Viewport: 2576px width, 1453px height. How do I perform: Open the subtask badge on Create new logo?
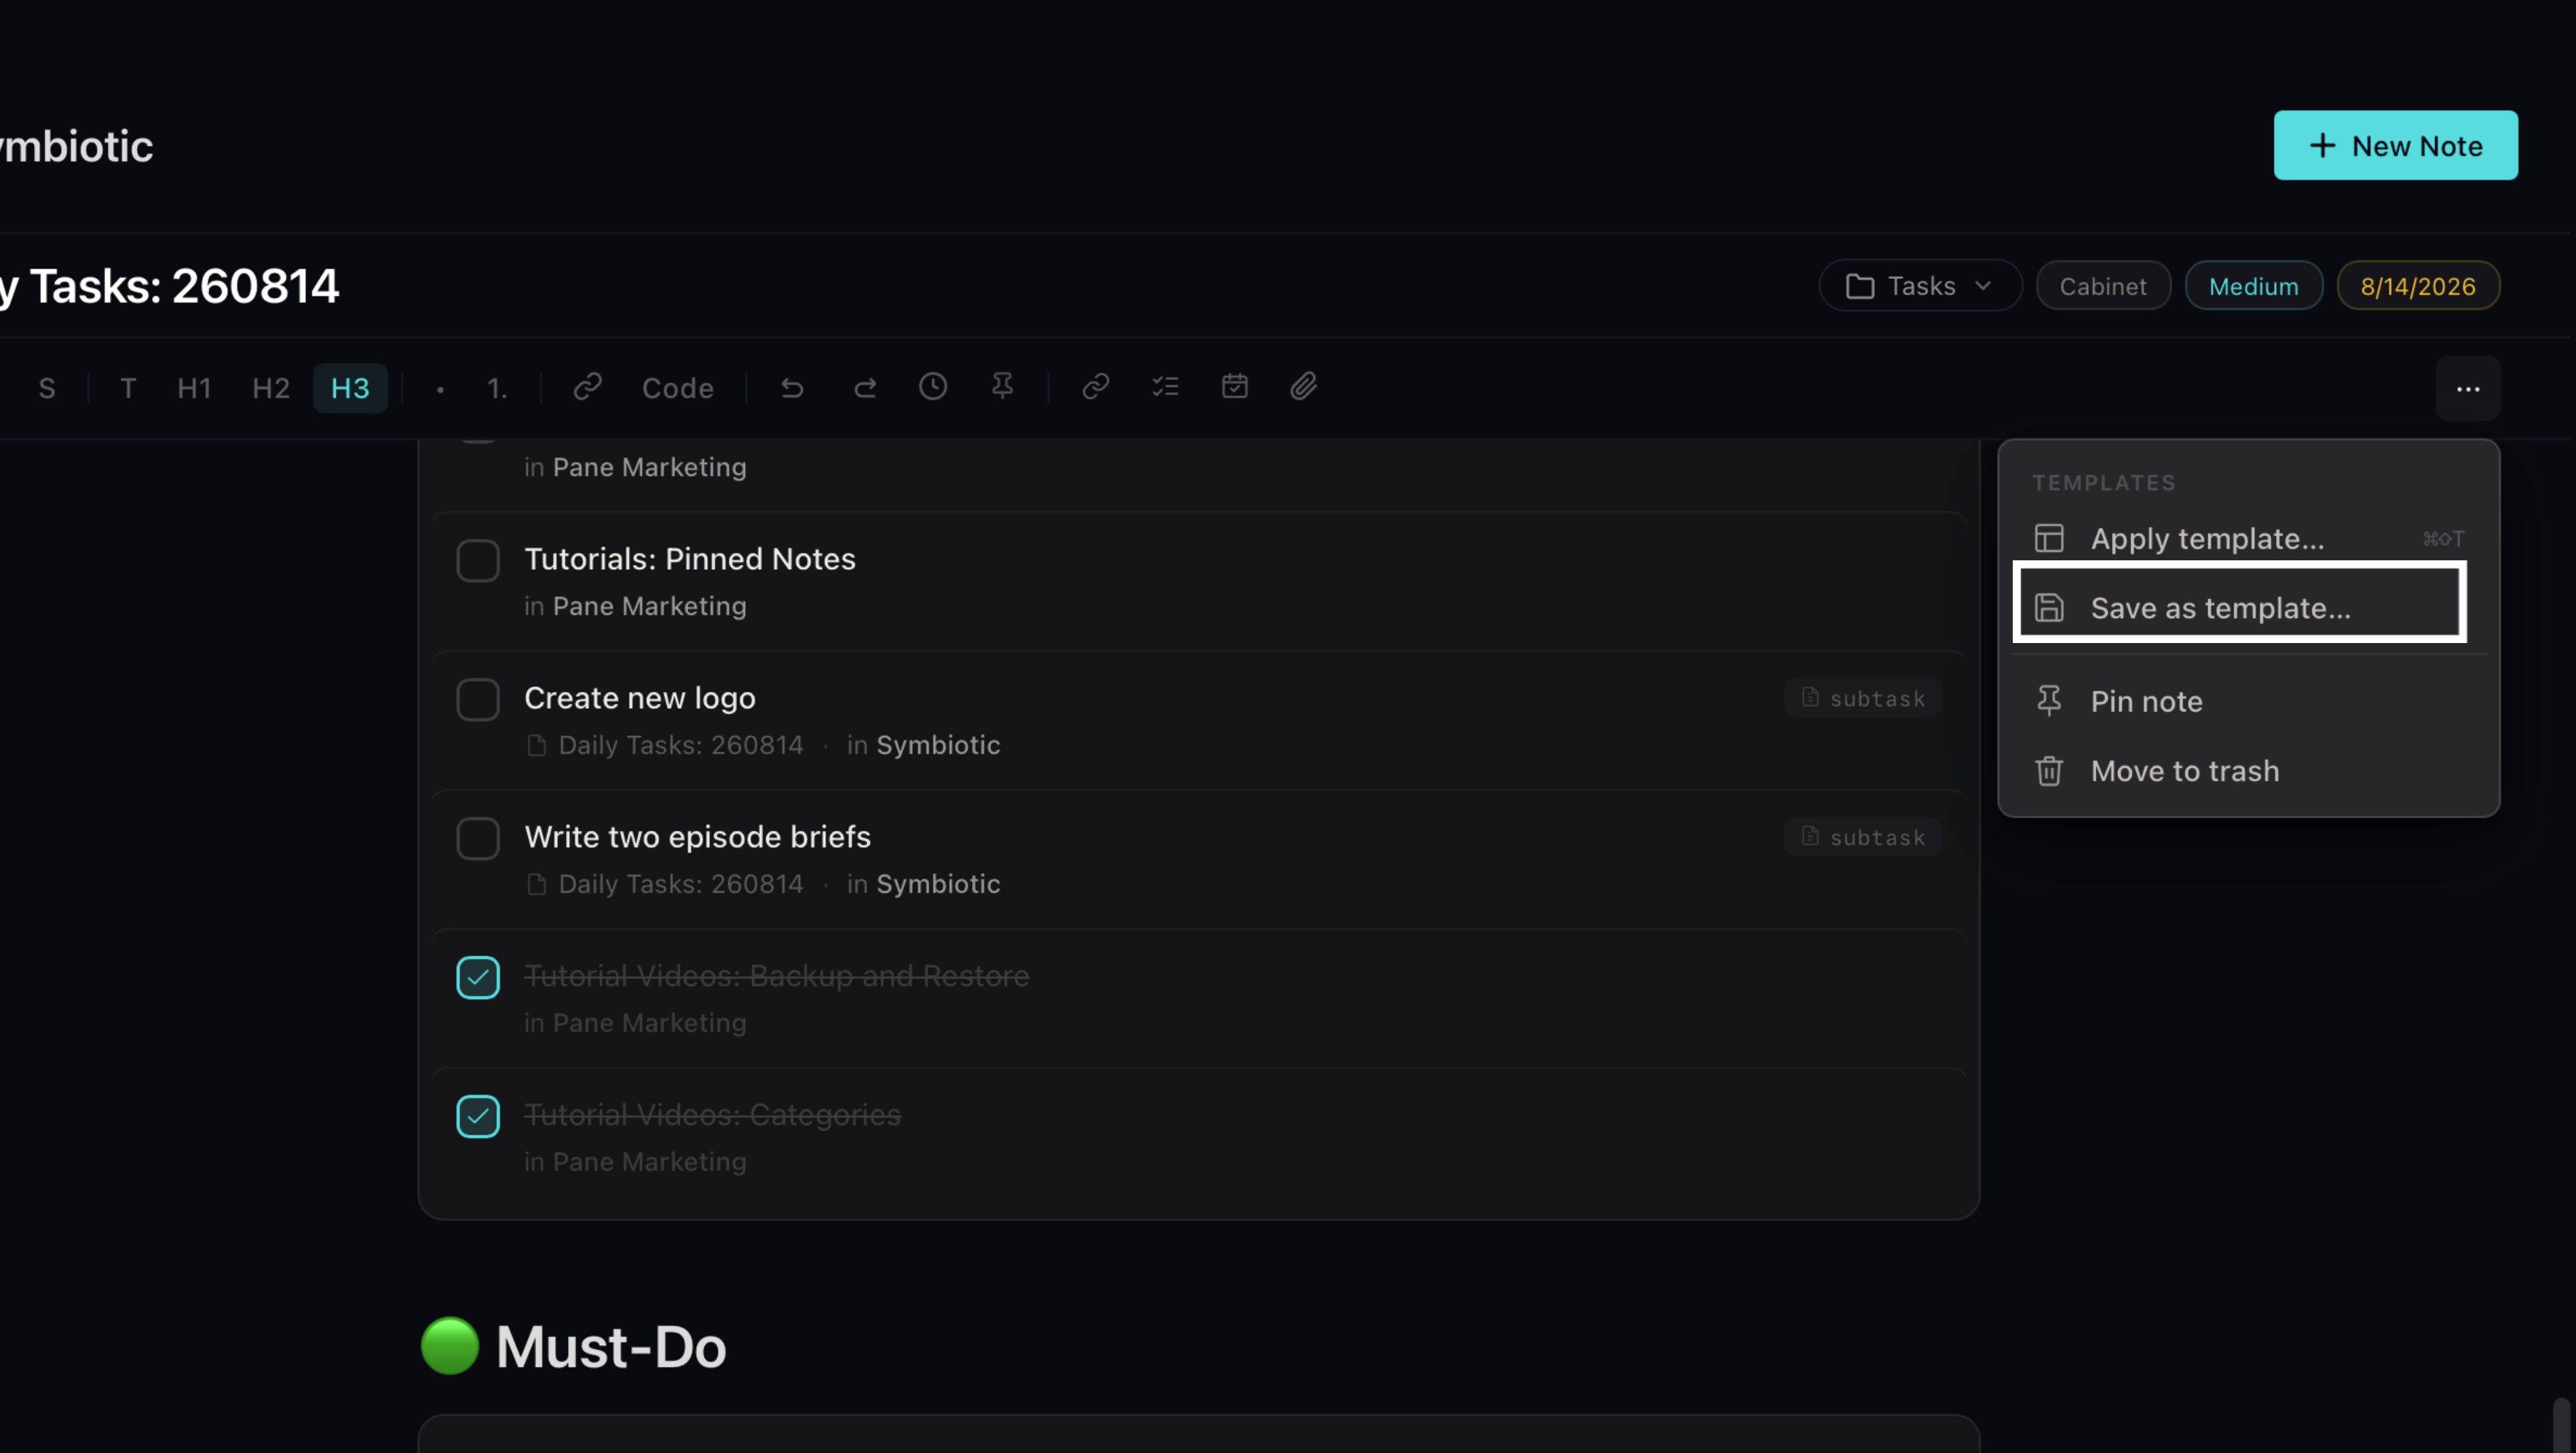point(1863,697)
